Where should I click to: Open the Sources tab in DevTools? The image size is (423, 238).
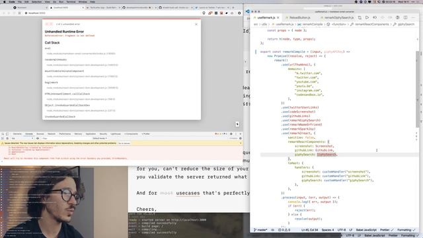pos(40,134)
